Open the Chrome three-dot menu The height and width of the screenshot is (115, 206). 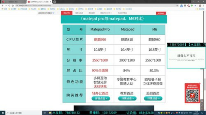[203, 5]
